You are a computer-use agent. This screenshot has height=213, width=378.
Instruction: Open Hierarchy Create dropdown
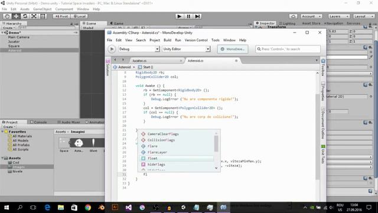[x=9, y=28]
